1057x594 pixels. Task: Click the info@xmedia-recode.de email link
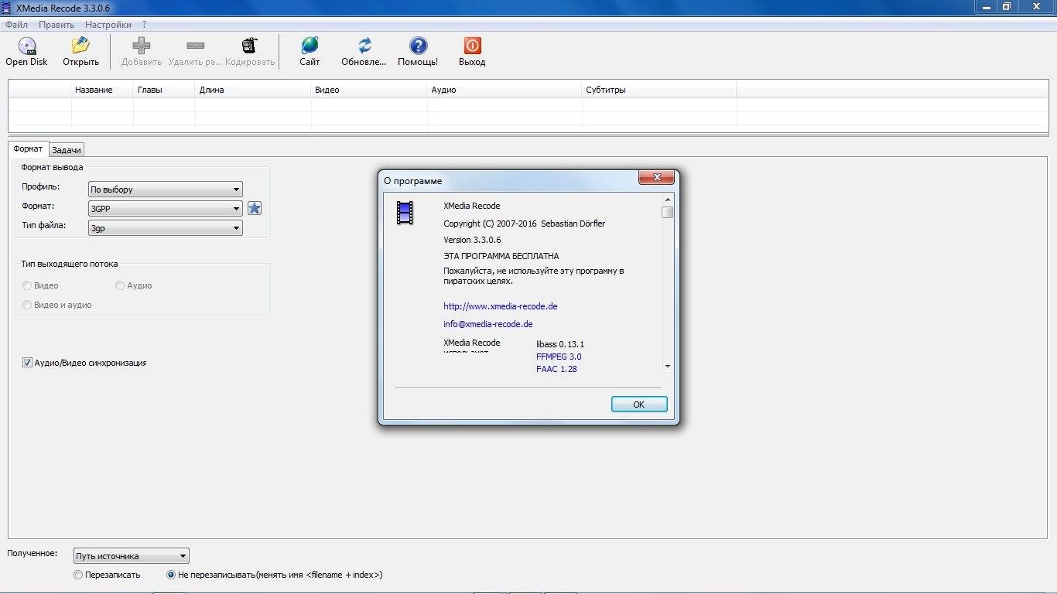pos(488,324)
